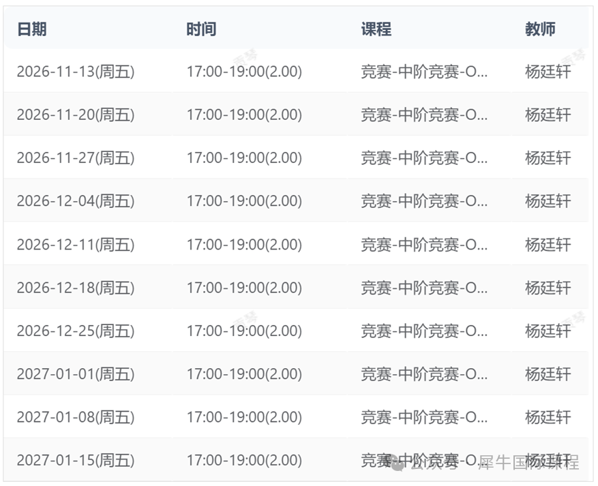Select the 2026-12-04 date cell

point(76,201)
